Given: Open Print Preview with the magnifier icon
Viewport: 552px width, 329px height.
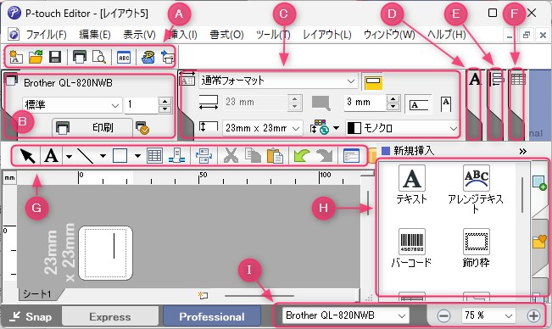Looking at the screenshot, I should pos(99,57).
